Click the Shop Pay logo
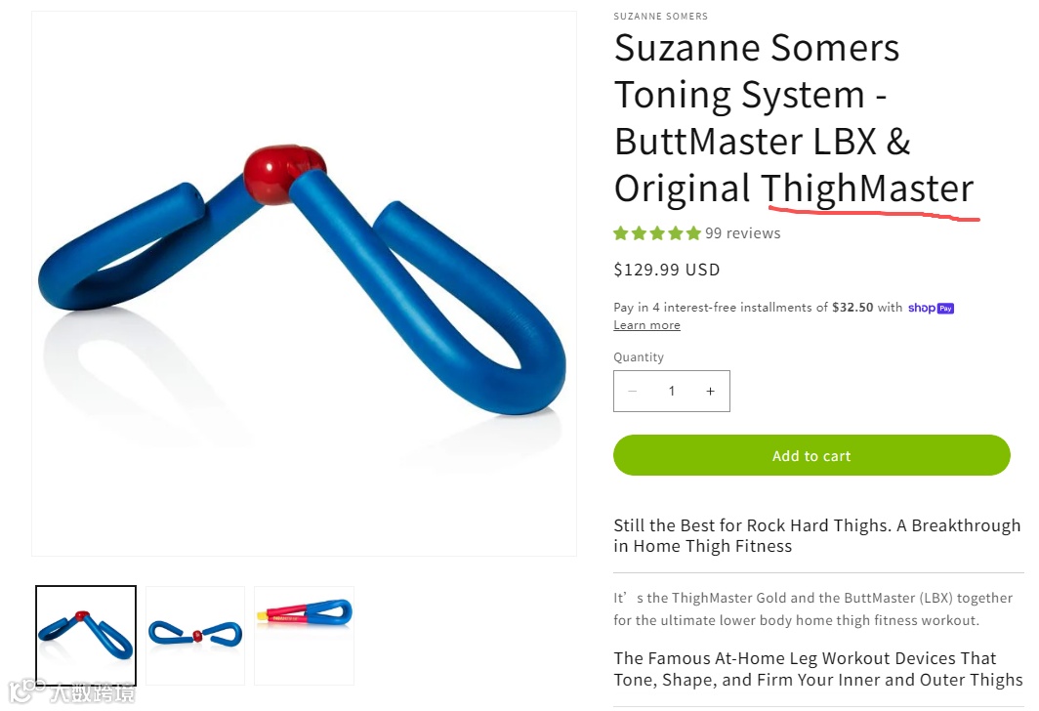 click(x=931, y=308)
